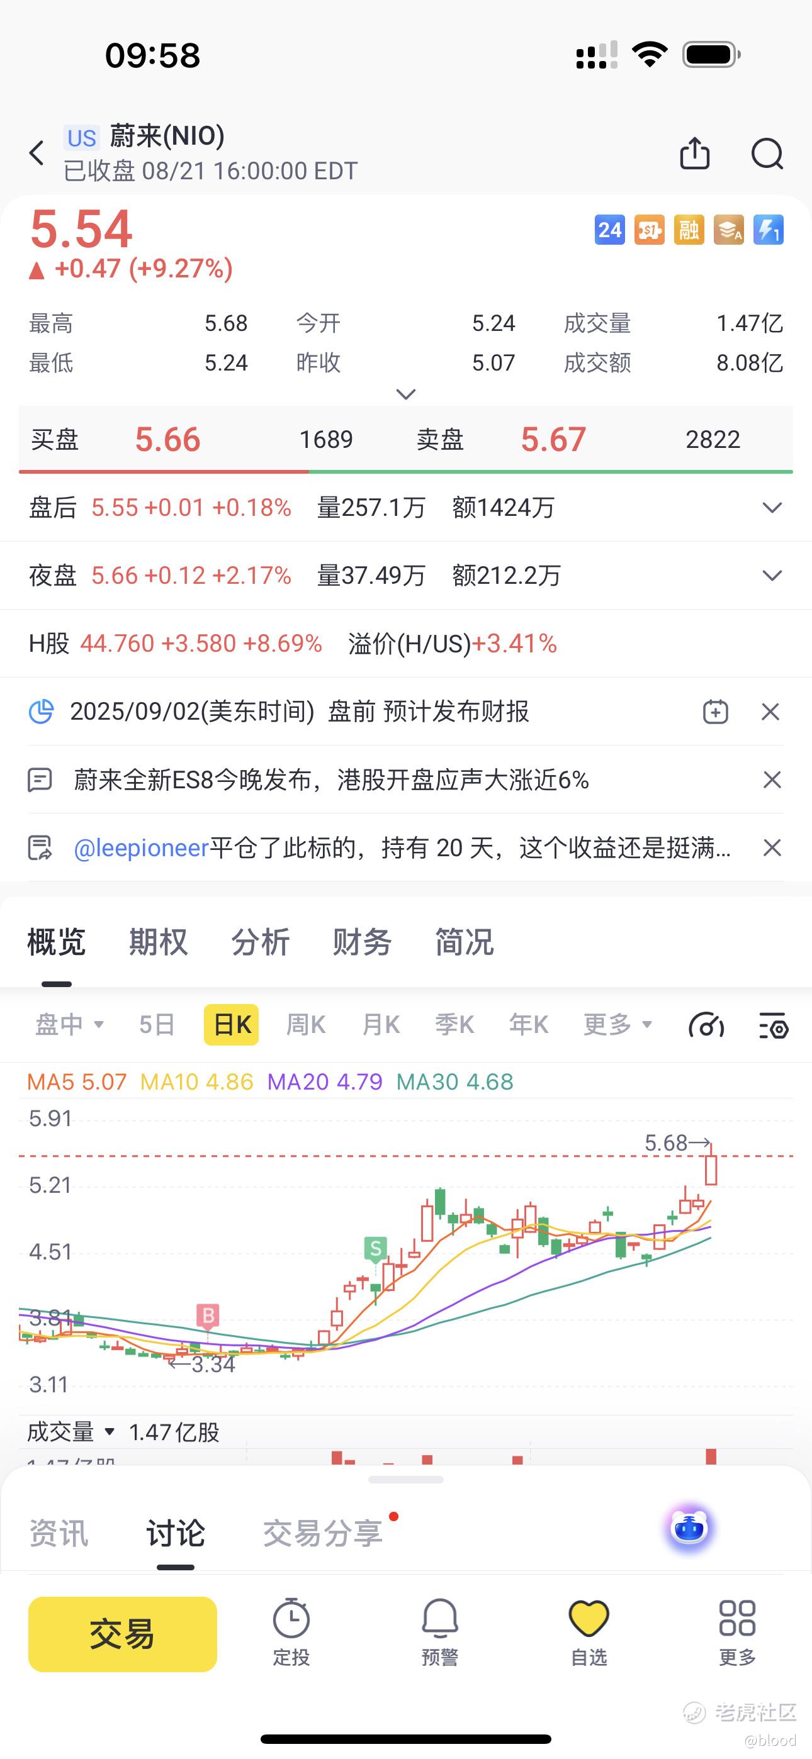This screenshot has width=812, height=1759.
Task: Switch to the 概览 tab
Action: pos(56,942)
